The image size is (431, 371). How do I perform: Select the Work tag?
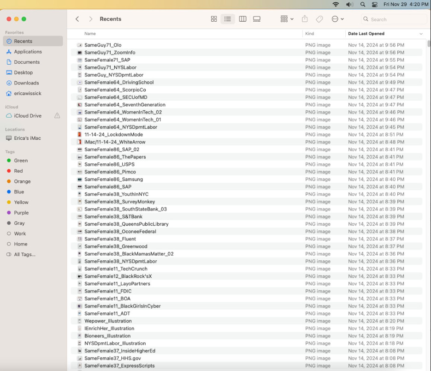33,233
